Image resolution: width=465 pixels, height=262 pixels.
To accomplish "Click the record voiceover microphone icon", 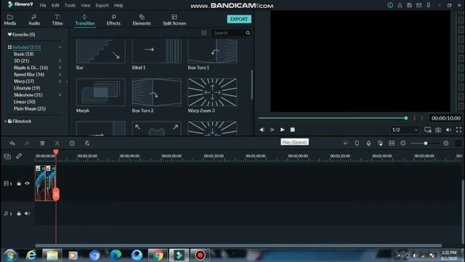I will click(x=368, y=143).
